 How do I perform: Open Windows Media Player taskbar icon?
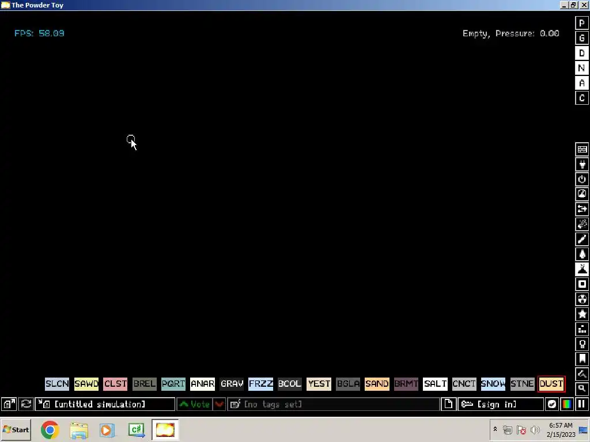click(107, 430)
